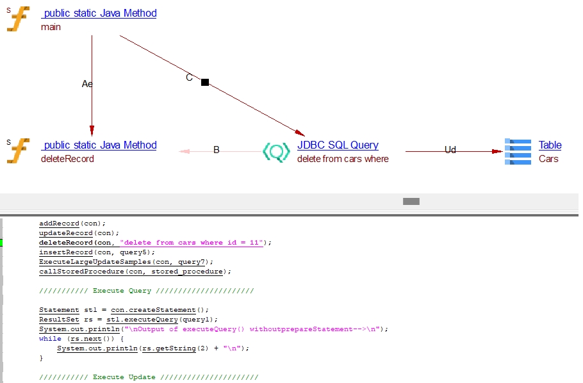Select the Cars Table icon
The height and width of the screenshot is (383, 583).
click(517, 152)
